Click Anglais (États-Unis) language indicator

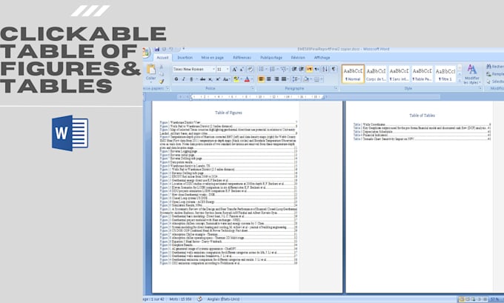pyautogui.click(x=223, y=299)
